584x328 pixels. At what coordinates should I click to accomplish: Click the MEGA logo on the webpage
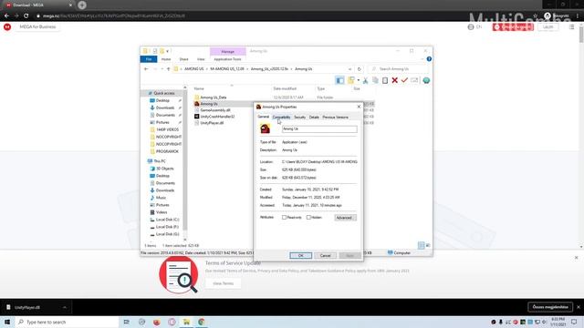point(7,26)
